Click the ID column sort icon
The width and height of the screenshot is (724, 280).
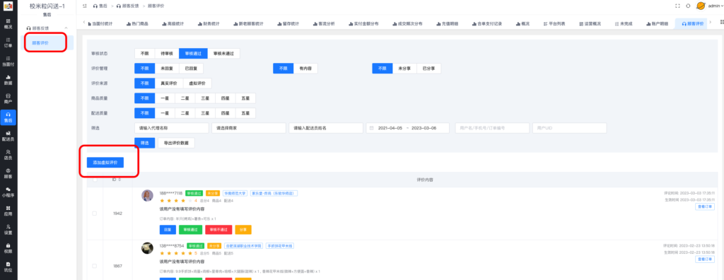119,180
